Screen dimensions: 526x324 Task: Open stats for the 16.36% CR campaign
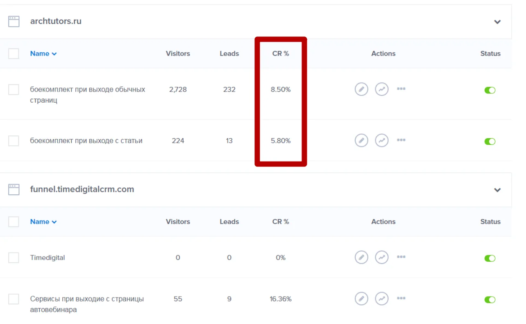pos(381,299)
